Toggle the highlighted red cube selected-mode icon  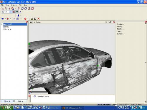click(x=32, y=9)
